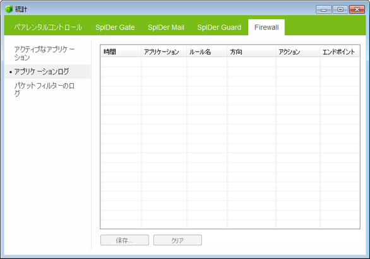Sort by the ルール名 column header
Image resolution: width=370 pixels, height=259 pixels.
pyautogui.click(x=206, y=52)
